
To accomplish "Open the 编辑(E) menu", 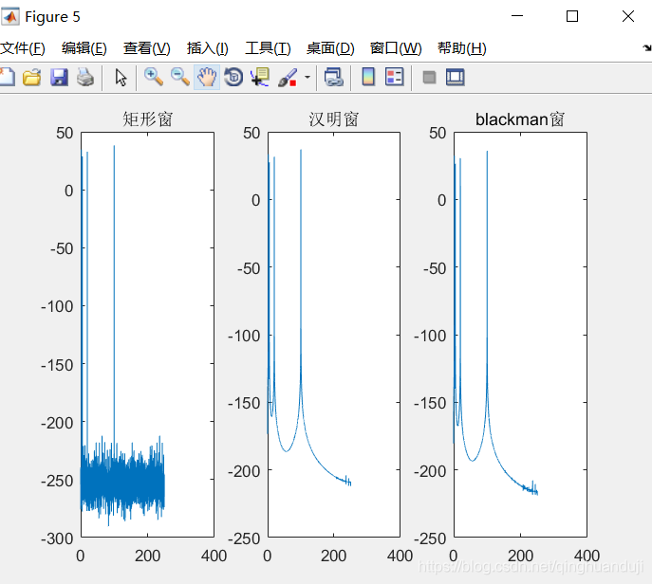I will point(84,48).
